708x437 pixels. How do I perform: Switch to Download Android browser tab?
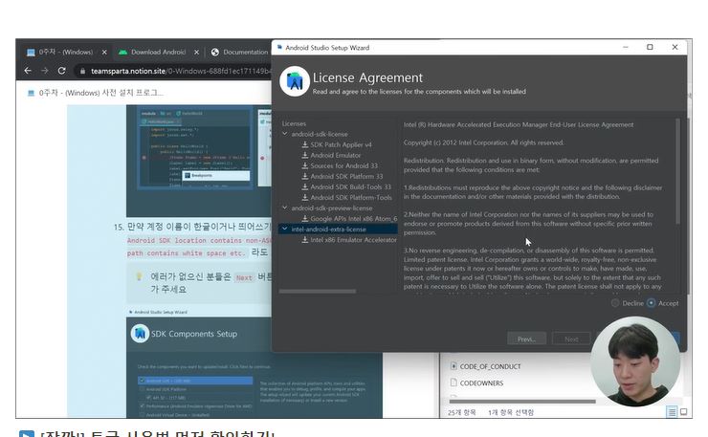[x=158, y=52]
